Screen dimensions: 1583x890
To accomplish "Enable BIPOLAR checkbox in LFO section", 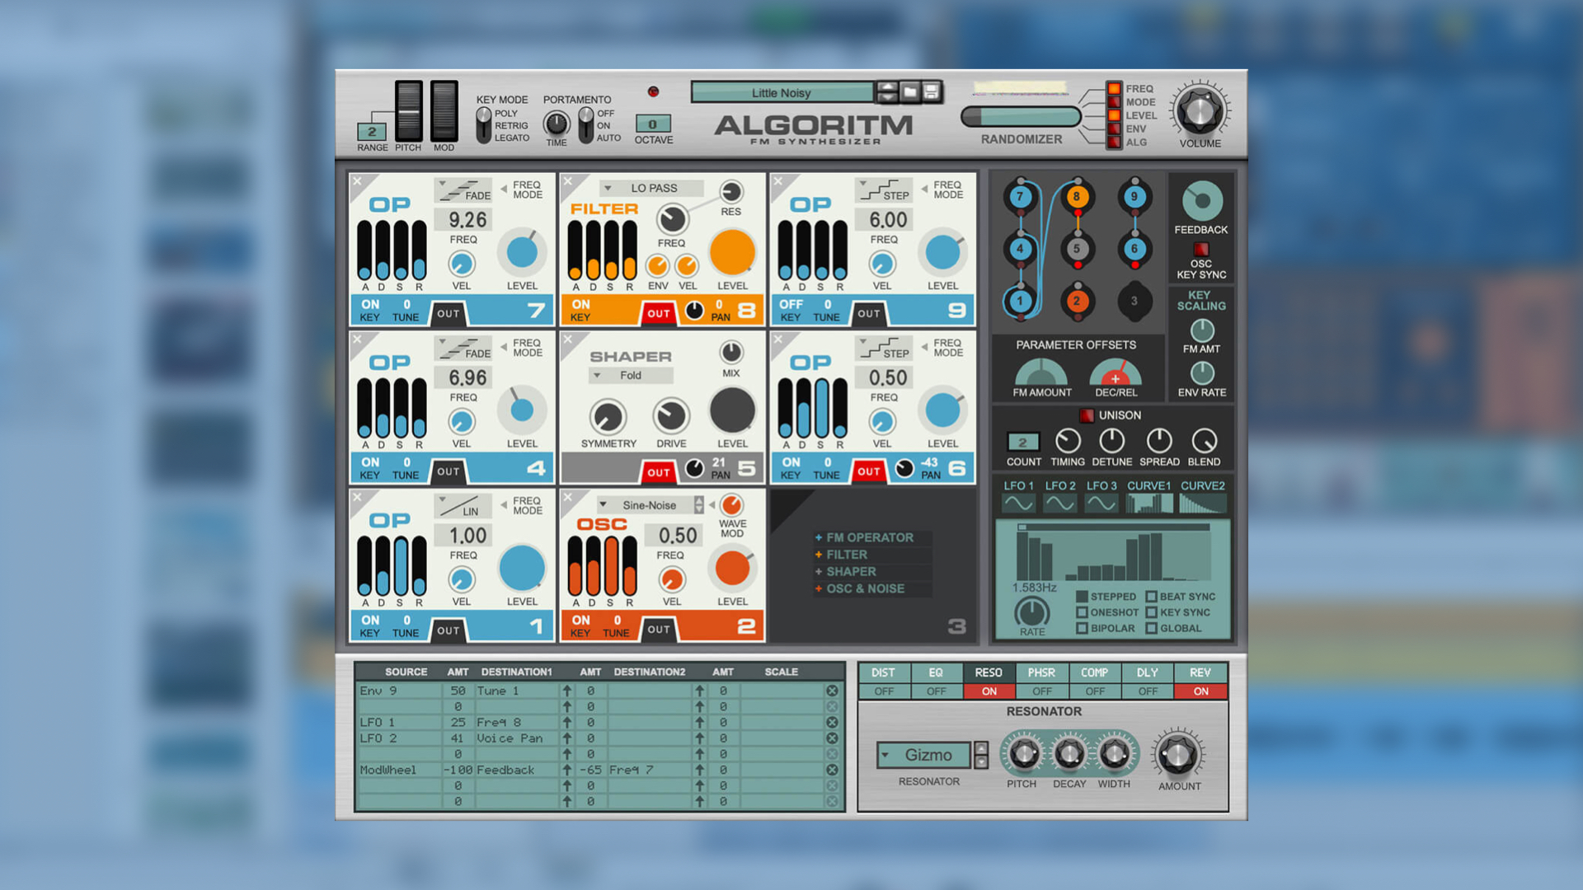I will (x=1076, y=628).
